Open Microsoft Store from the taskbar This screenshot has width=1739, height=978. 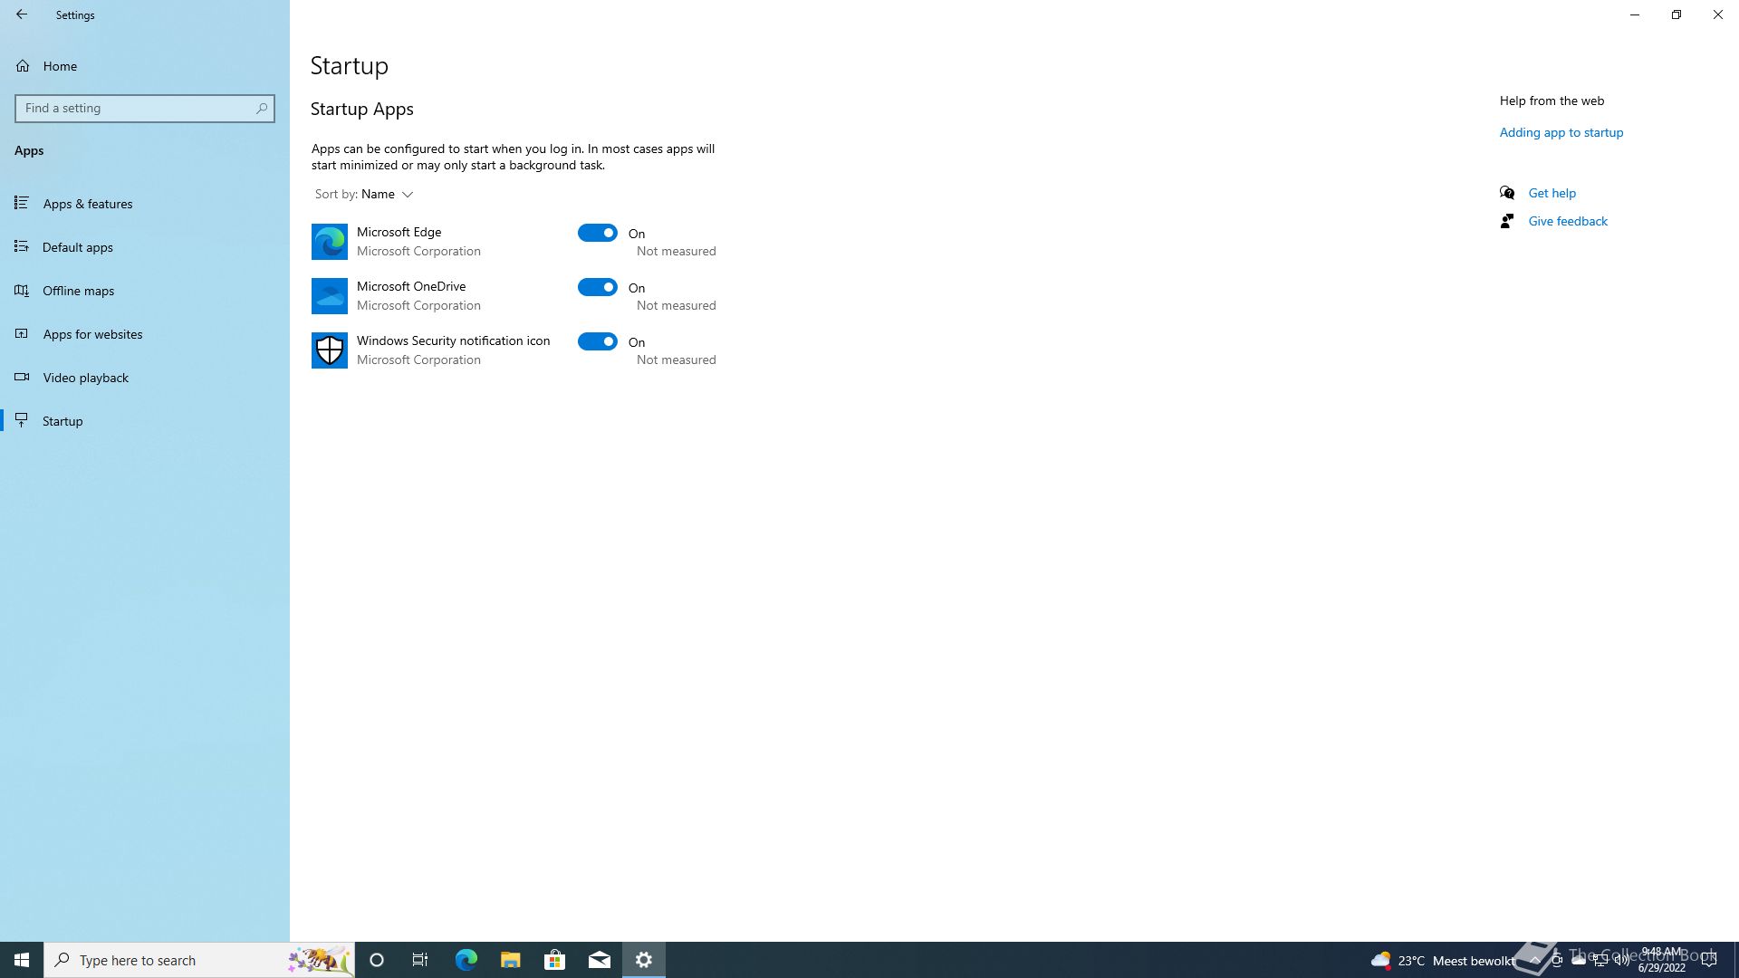click(554, 960)
